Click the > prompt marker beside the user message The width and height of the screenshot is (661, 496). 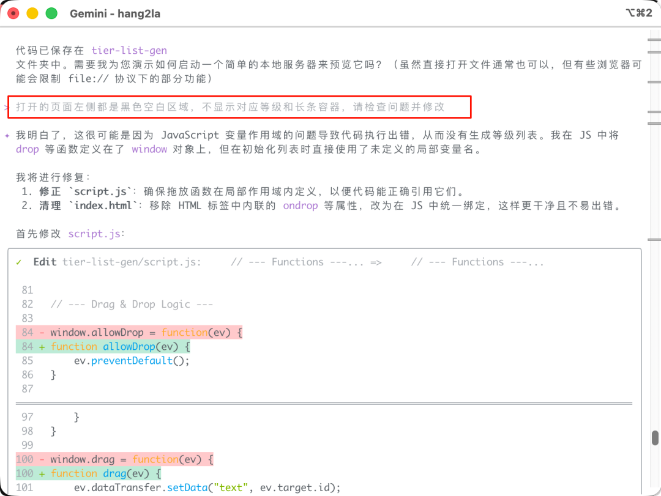coord(7,108)
